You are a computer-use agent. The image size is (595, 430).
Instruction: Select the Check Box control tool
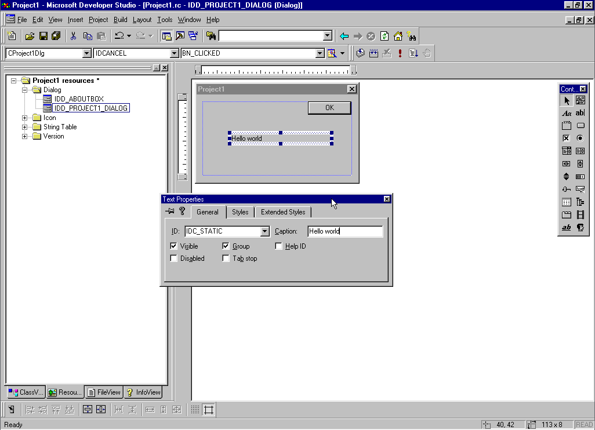tap(566, 139)
